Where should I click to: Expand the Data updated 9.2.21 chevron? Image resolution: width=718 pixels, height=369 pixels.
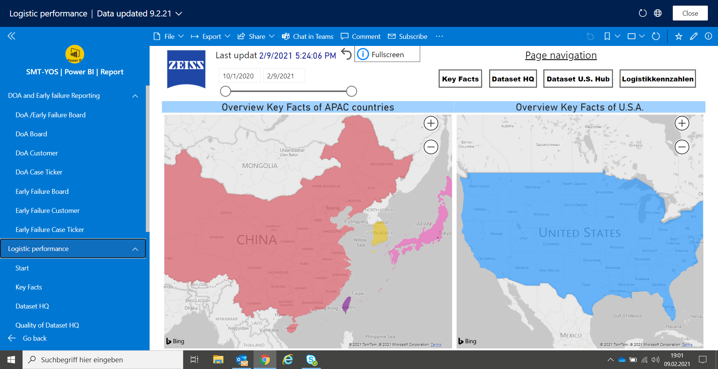coord(179,13)
